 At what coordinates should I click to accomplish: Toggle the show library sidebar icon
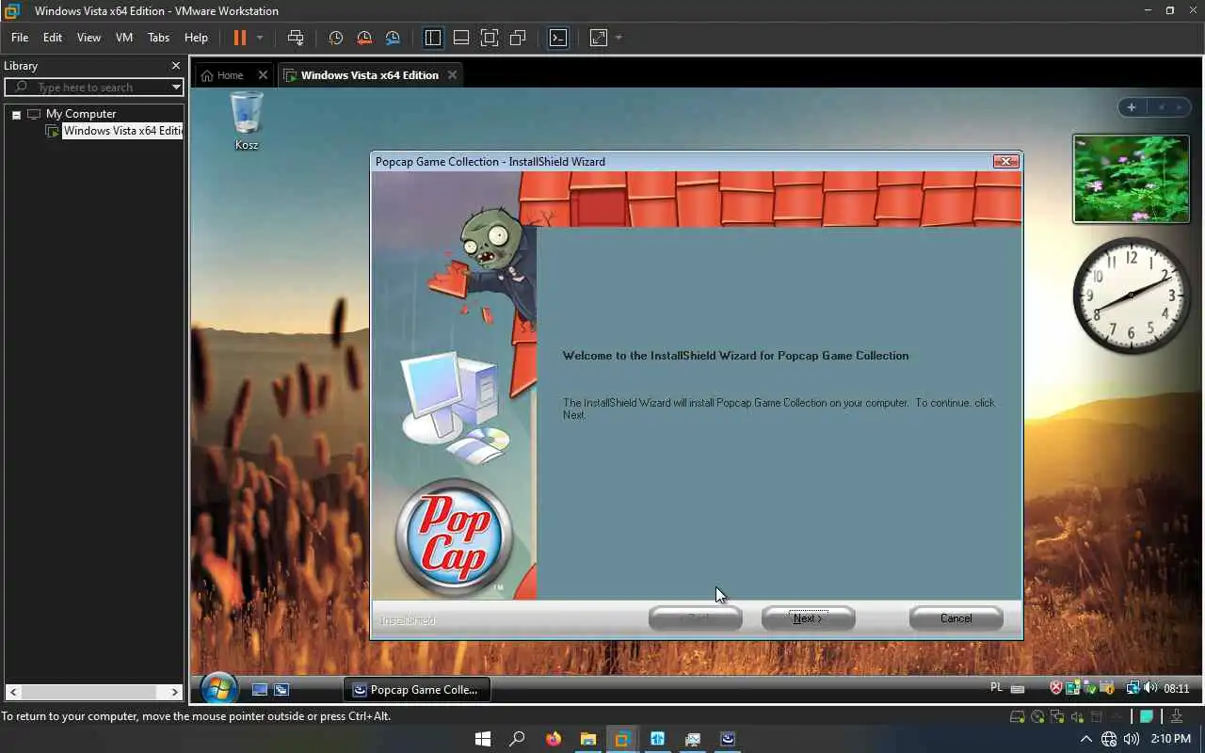[x=433, y=38]
